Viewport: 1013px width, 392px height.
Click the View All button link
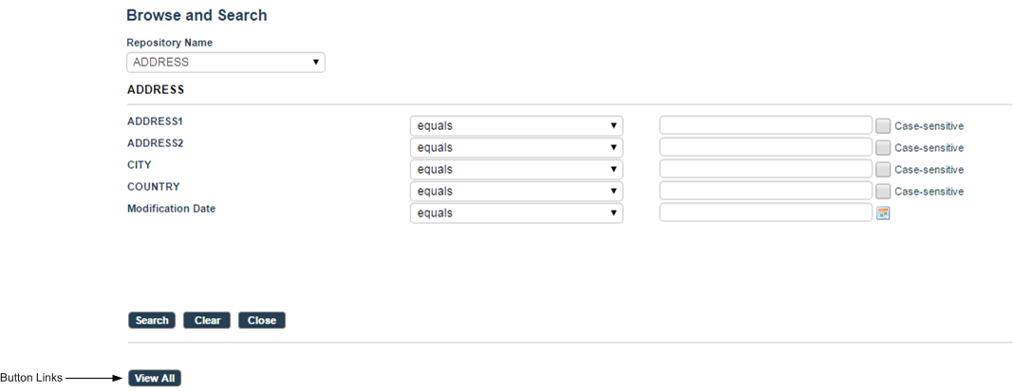(x=155, y=379)
